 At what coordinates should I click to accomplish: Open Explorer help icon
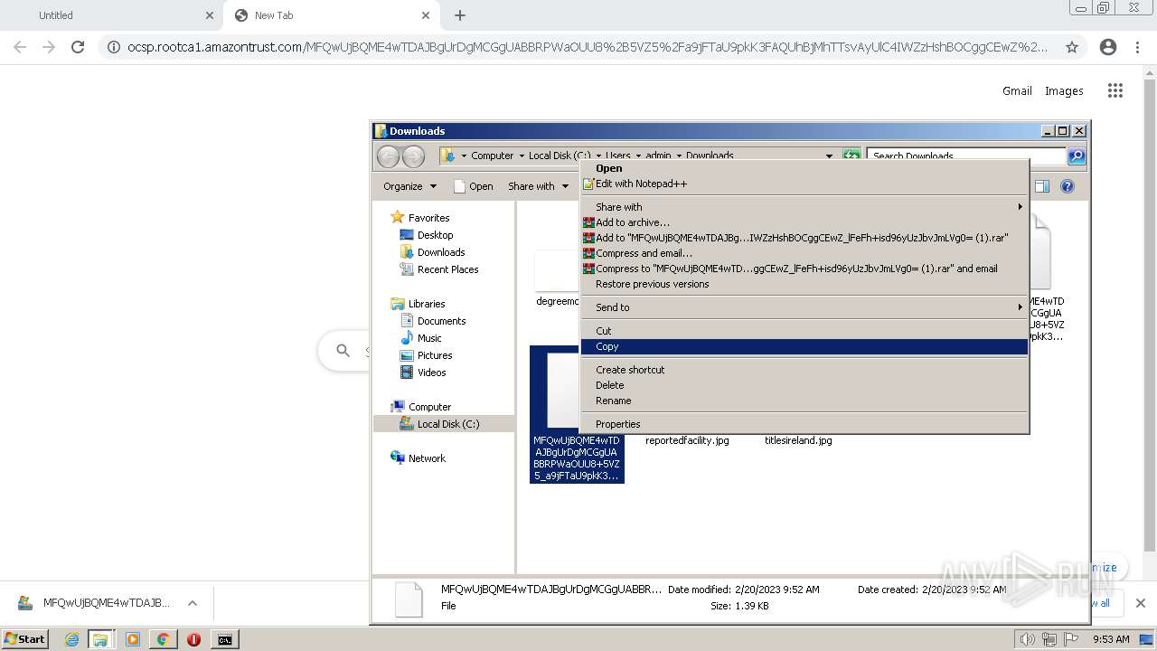coord(1068,186)
